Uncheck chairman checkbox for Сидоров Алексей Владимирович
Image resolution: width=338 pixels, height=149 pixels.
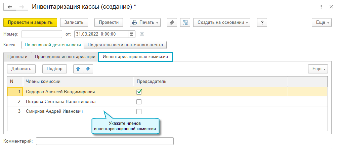pyautogui.click(x=139, y=92)
